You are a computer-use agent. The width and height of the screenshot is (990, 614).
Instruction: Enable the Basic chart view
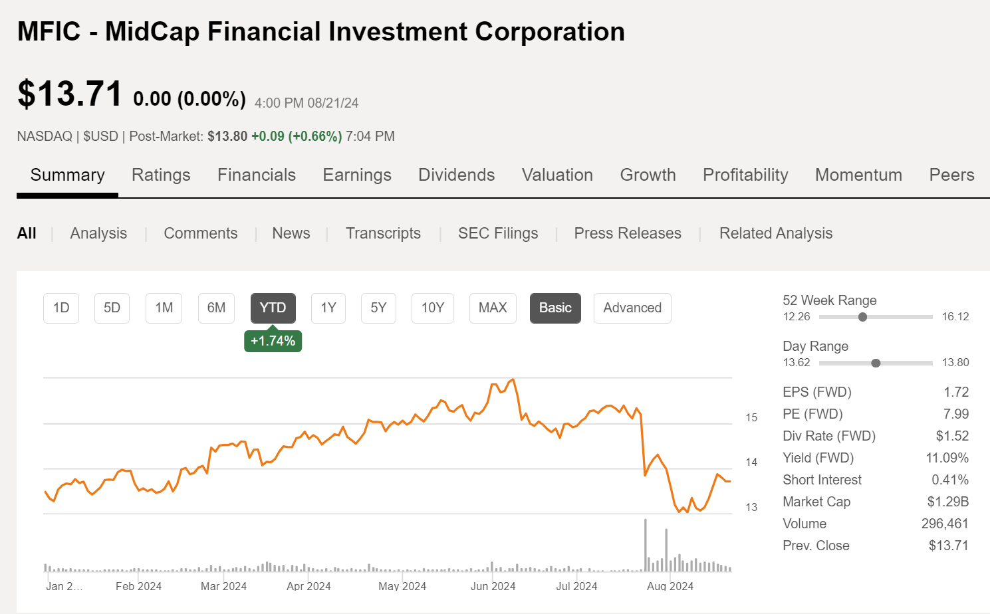555,308
